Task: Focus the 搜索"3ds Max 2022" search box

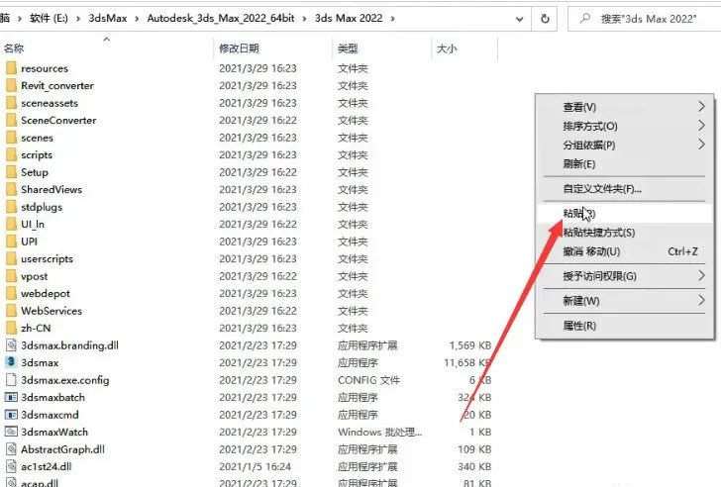Action: pos(645,19)
